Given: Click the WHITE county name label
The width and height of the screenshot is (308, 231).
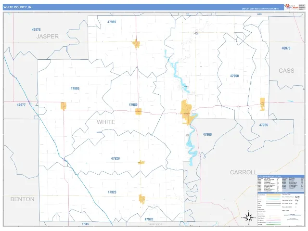Looking at the screenshot, I should click(x=106, y=122).
